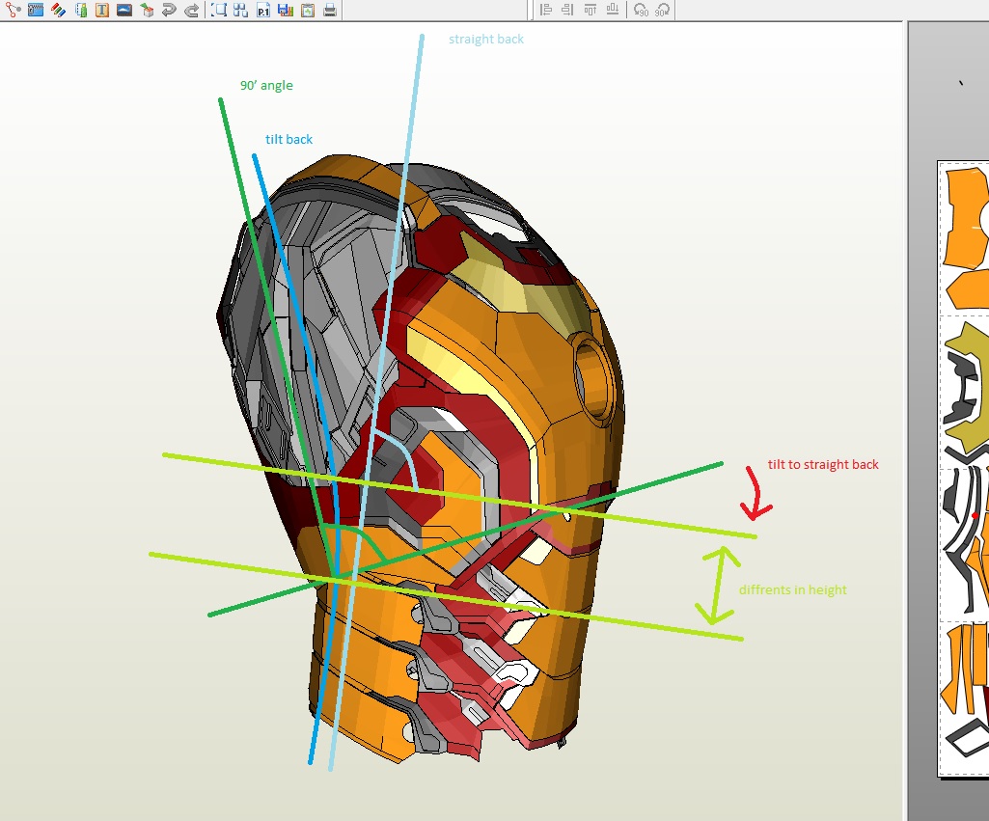
Task: Align selected parts to the bottom
Action: pyautogui.click(x=613, y=10)
